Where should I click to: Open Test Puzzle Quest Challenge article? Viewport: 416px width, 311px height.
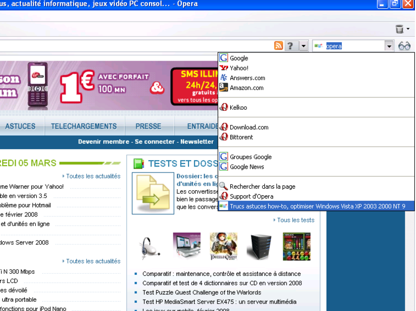point(201,293)
